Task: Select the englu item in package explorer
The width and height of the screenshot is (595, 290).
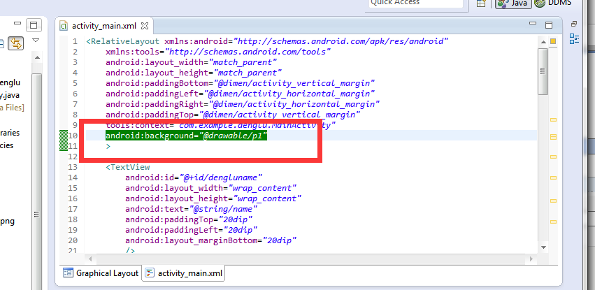Action: point(10,83)
